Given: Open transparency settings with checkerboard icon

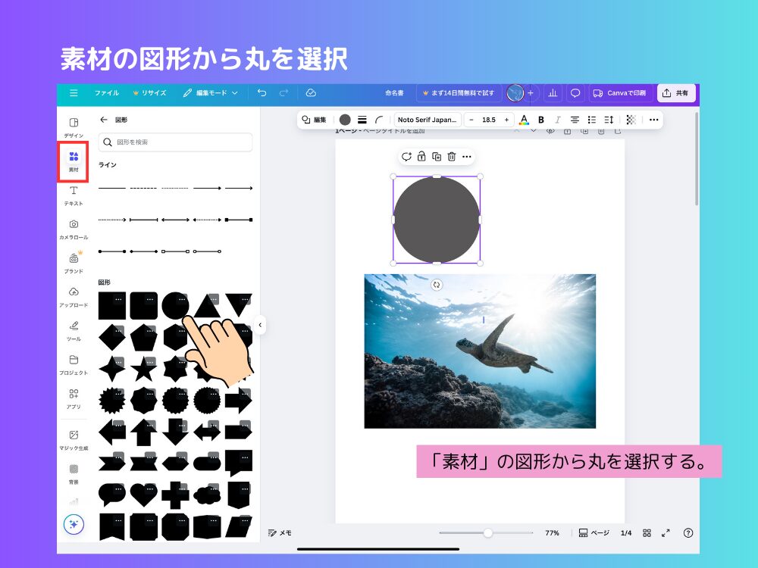Looking at the screenshot, I should pyautogui.click(x=631, y=120).
